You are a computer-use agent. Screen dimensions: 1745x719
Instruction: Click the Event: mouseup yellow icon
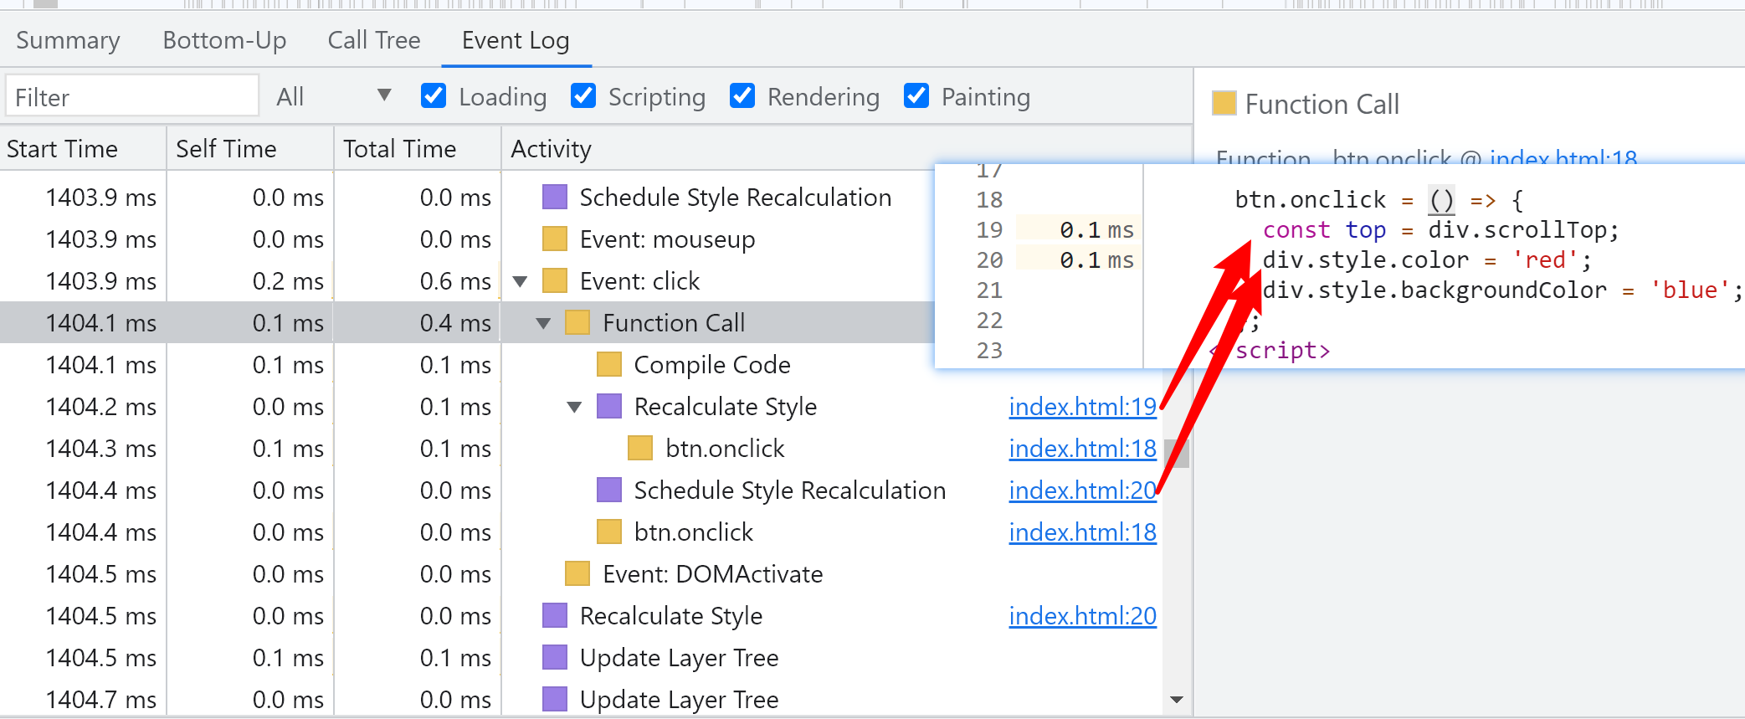[555, 239]
